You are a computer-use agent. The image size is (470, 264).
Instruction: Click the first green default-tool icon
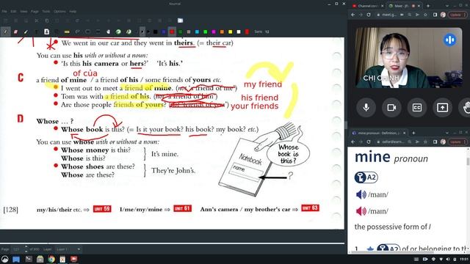point(118,32)
